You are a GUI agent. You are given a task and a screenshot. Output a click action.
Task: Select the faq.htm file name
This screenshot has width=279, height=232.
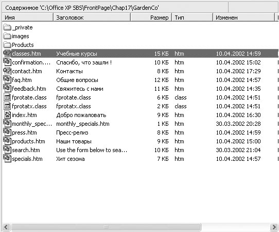pyautogui.click(x=22, y=80)
